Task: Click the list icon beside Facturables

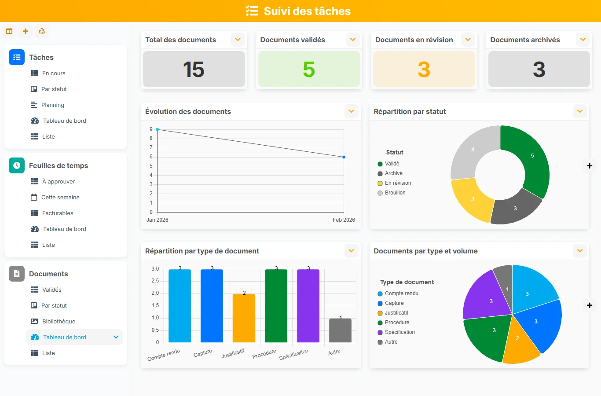Action: (34, 213)
